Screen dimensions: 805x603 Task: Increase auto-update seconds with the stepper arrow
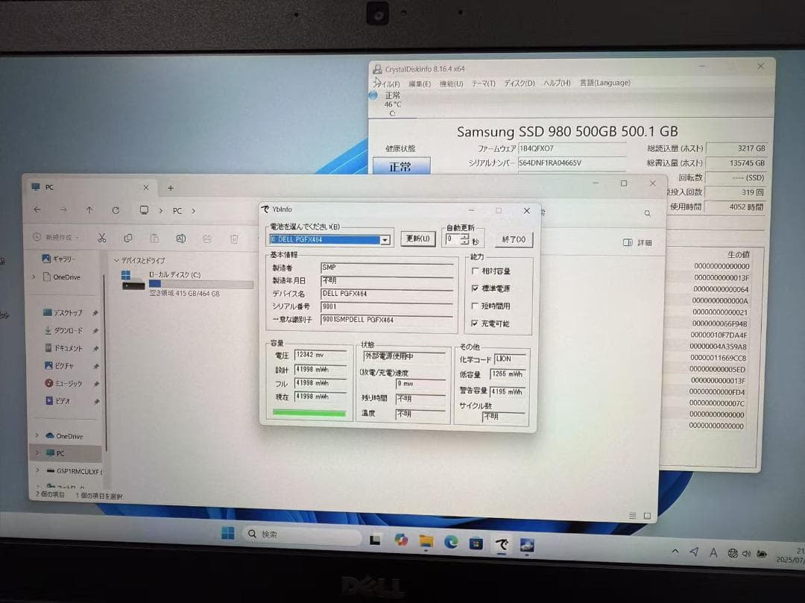pos(465,236)
